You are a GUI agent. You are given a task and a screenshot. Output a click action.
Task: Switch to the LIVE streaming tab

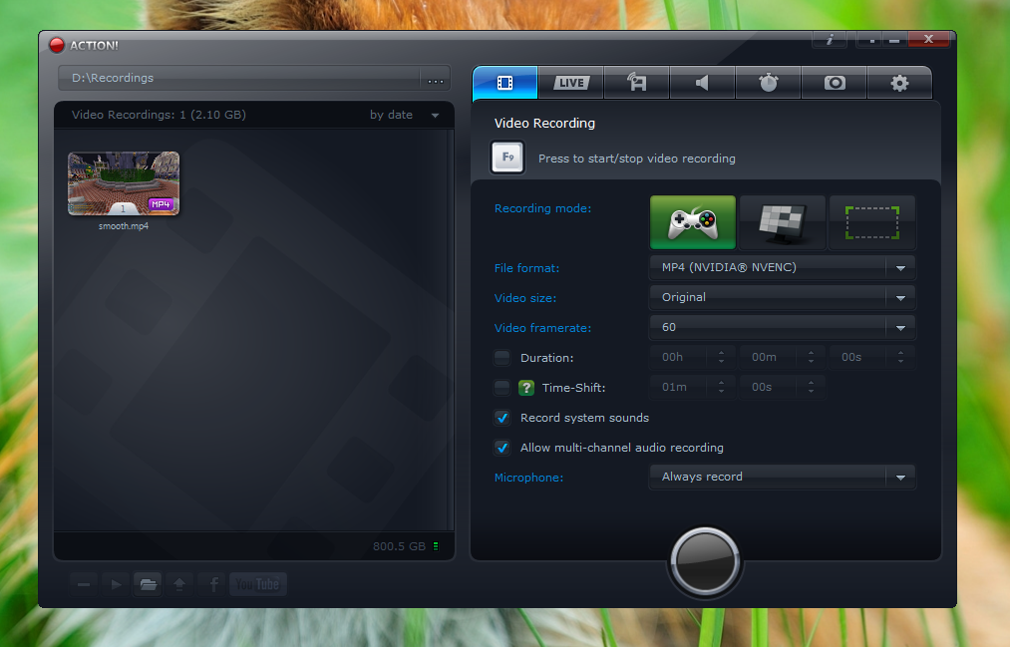570,83
